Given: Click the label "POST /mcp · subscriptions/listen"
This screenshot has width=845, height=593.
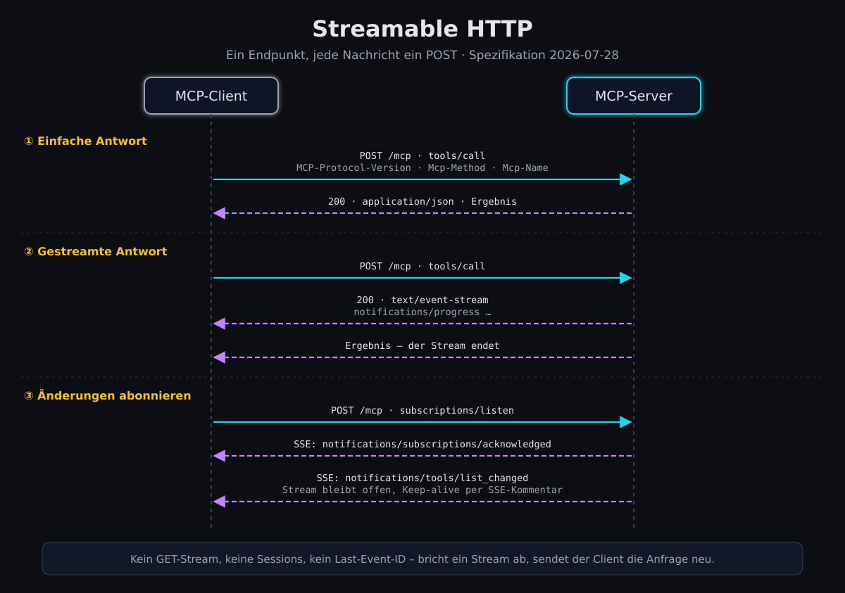Looking at the screenshot, I should coord(423,411).
